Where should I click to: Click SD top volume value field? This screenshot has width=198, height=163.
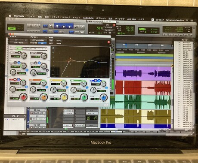pos(92,117)
